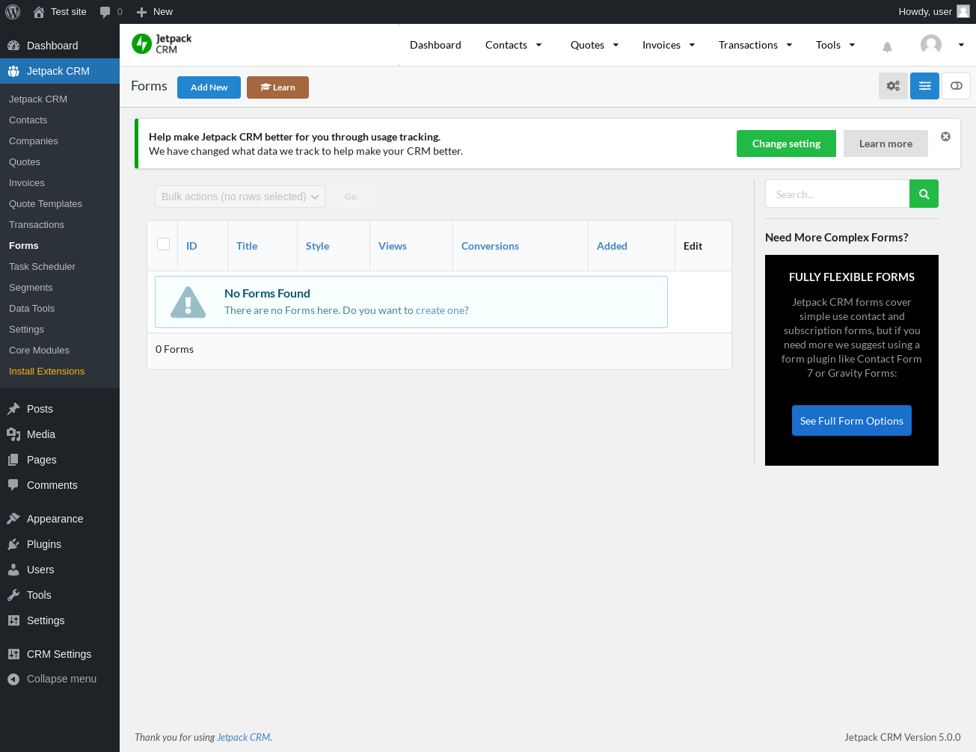This screenshot has height=752, width=976.
Task: Open Transactions in the sidebar submenu
Action: pos(37,225)
